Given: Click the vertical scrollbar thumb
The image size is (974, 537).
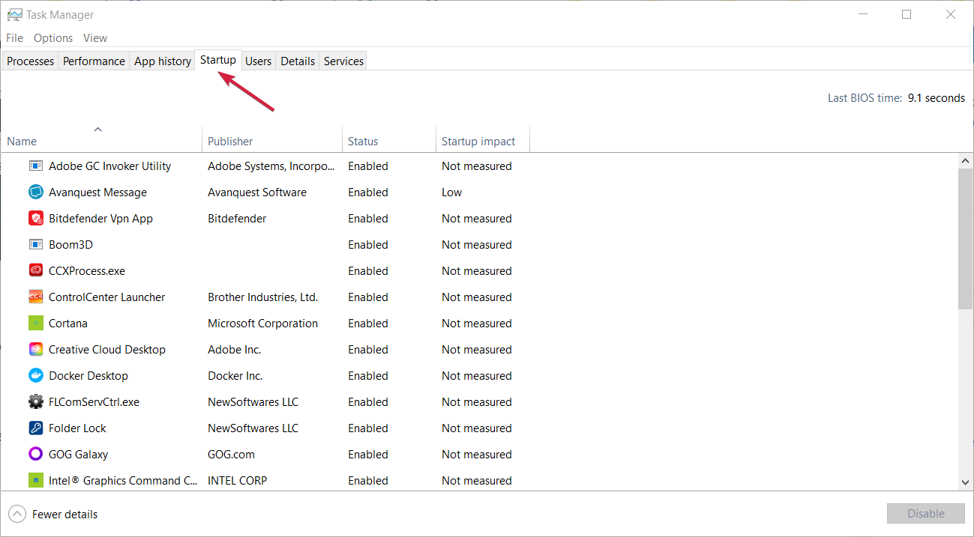Looking at the screenshot, I should 965,238.
